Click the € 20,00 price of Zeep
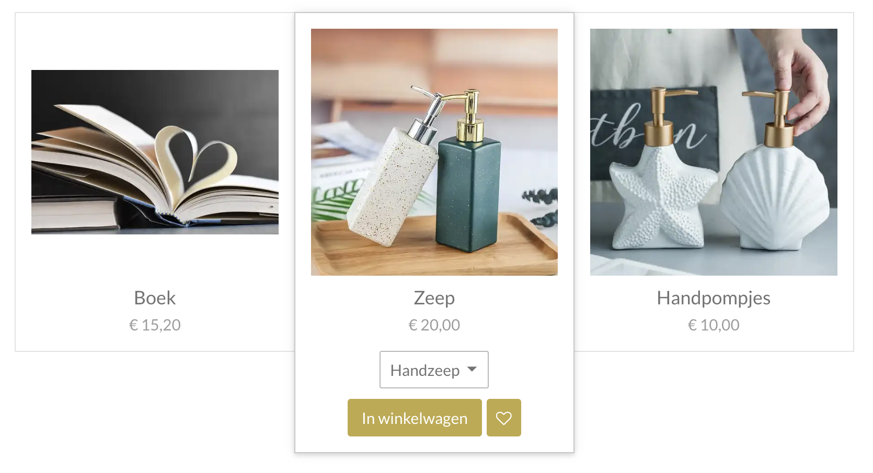Image resolution: width=873 pixels, height=473 pixels. coord(434,325)
